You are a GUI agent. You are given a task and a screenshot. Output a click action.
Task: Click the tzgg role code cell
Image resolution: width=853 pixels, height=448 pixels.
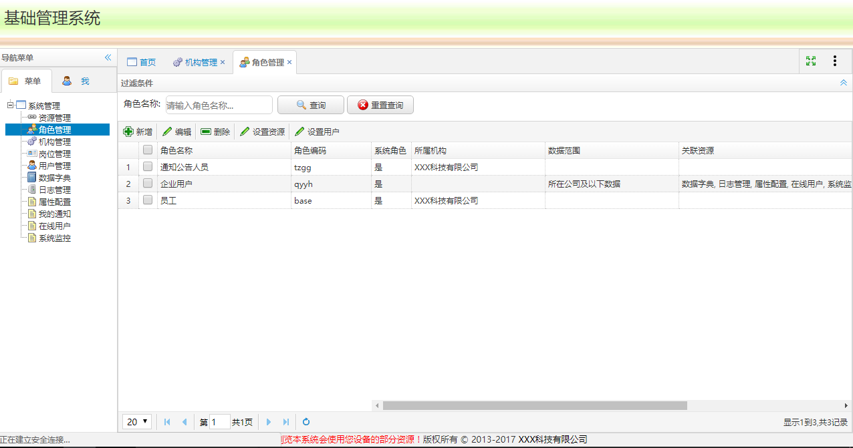331,167
